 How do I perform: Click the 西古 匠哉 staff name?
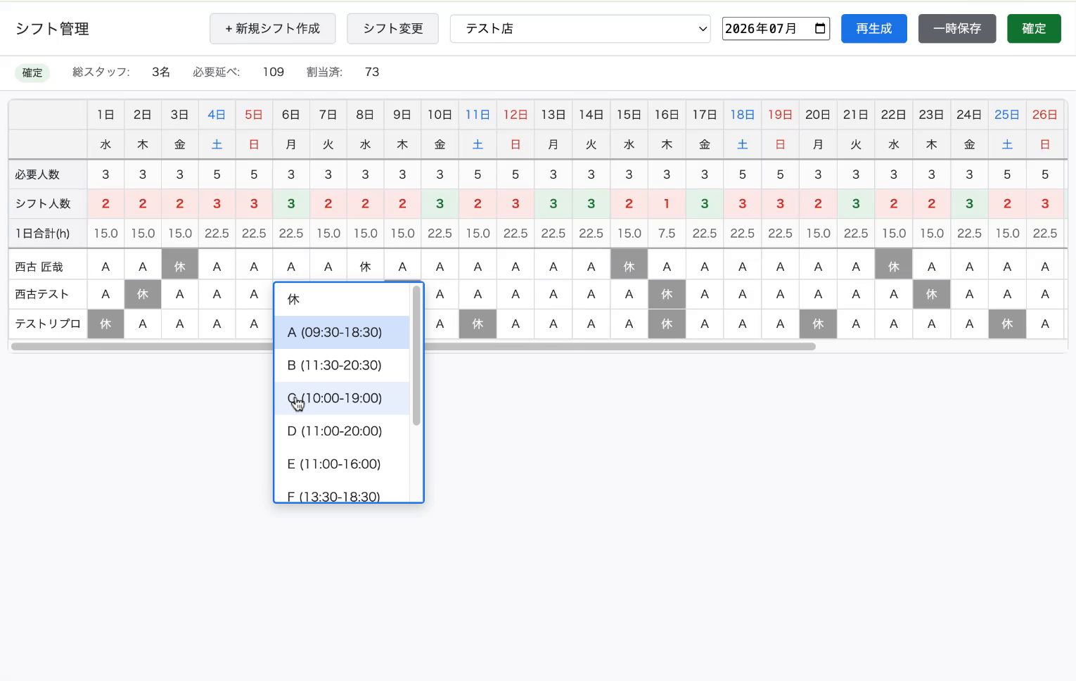(39, 267)
